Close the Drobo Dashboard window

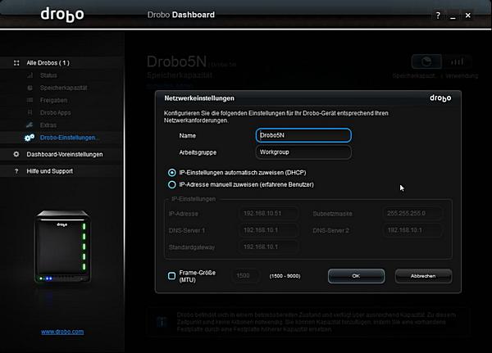click(468, 15)
